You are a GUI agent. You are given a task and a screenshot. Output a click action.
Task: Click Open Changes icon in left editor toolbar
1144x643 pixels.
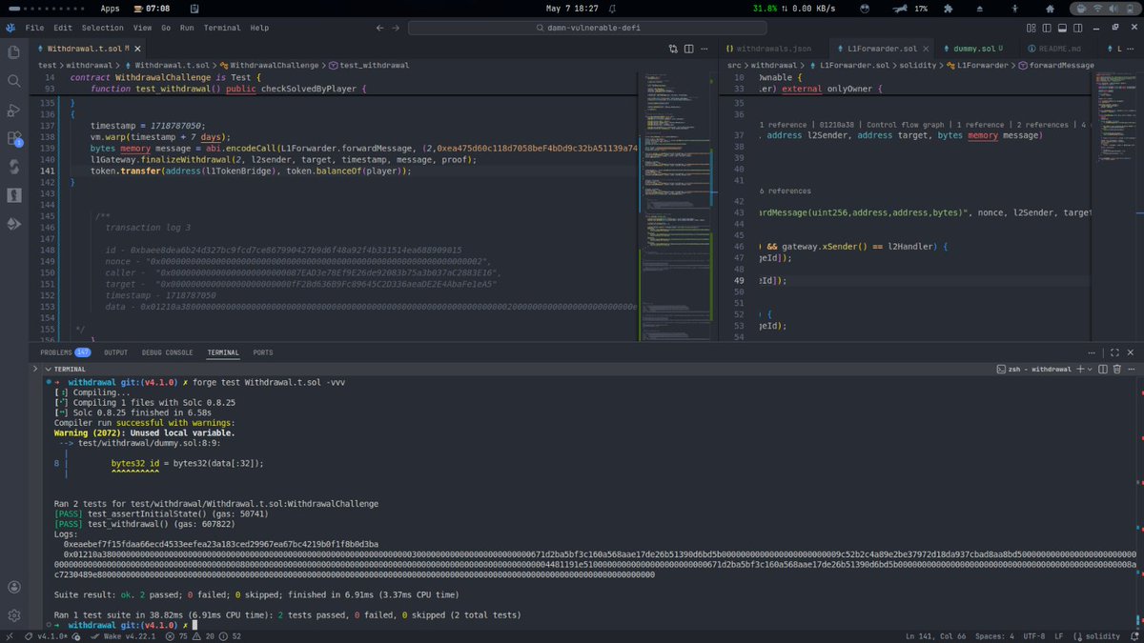pyautogui.click(x=671, y=47)
